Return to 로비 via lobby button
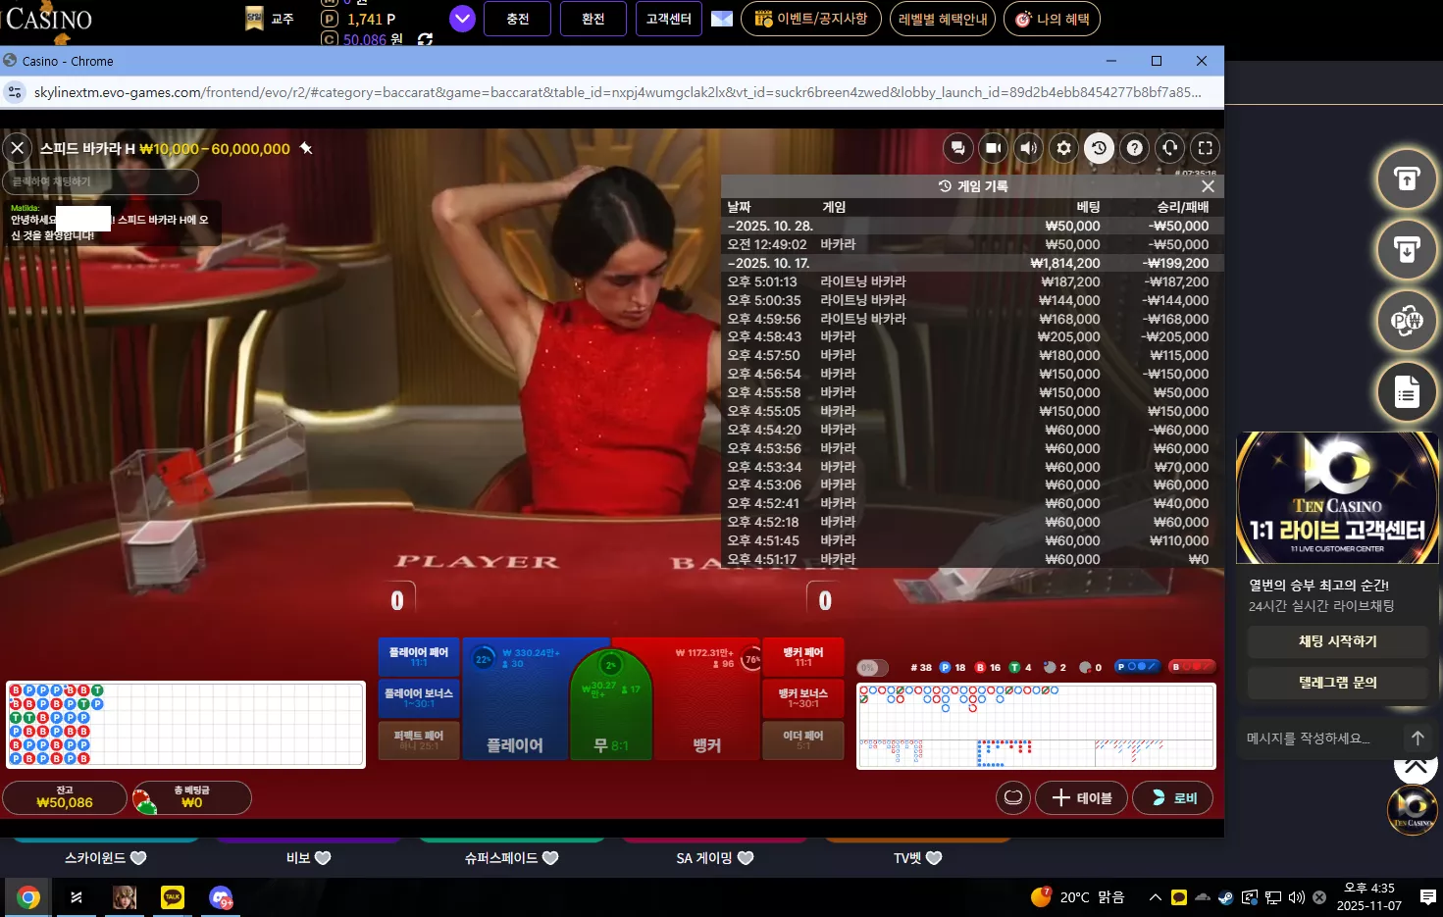Screen dimensions: 1443x917 (1173, 797)
